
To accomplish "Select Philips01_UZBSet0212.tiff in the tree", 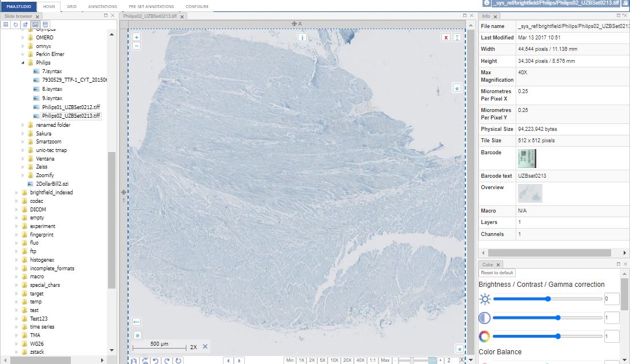I will (x=71, y=107).
